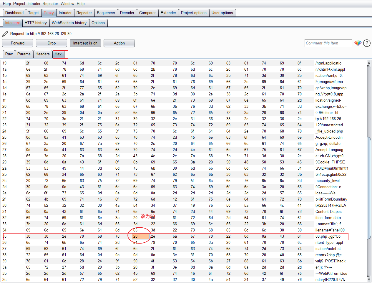This screenshot has height=283, width=372.
Task: Click ASCII text 'SSID=muk0mflmtf1'
Action: click(332, 168)
